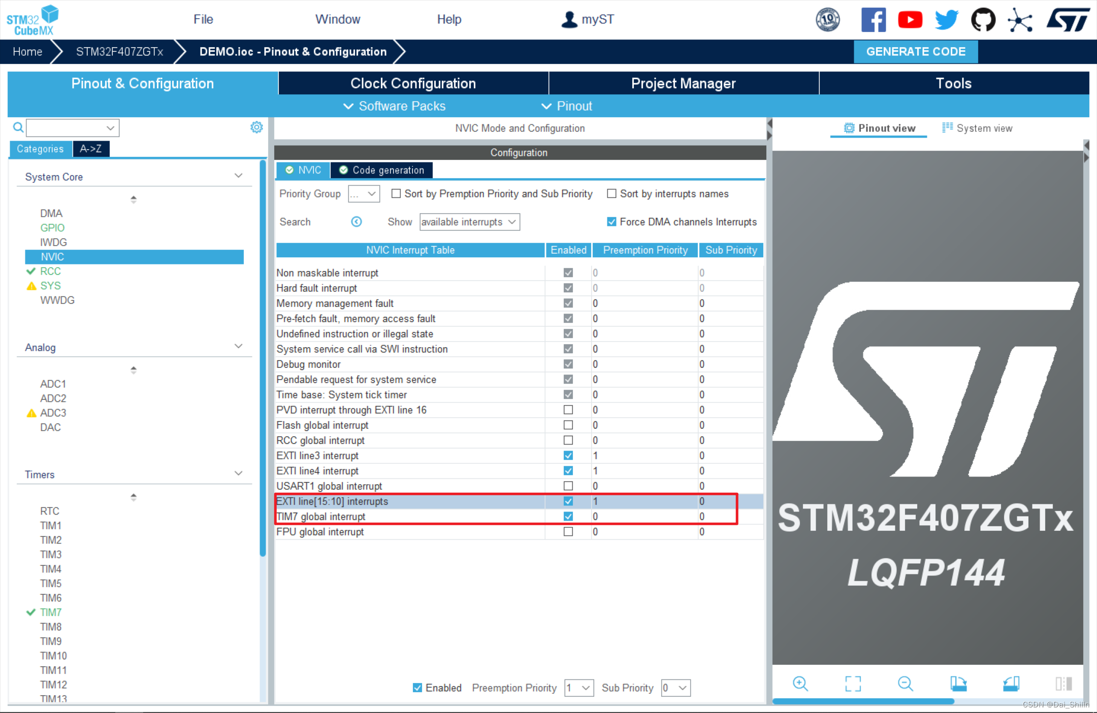Click the GENERATE CODE button
1097x713 pixels.
(x=915, y=52)
